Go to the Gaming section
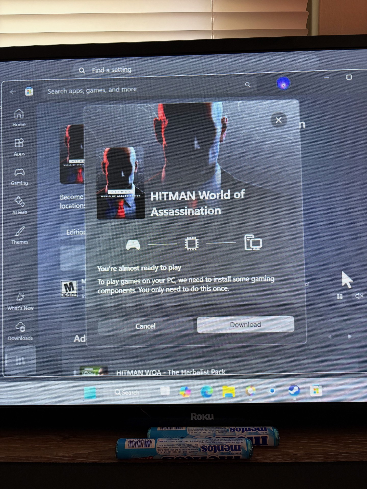The width and height of the screenshot is (367, 489). coord(19,176)
